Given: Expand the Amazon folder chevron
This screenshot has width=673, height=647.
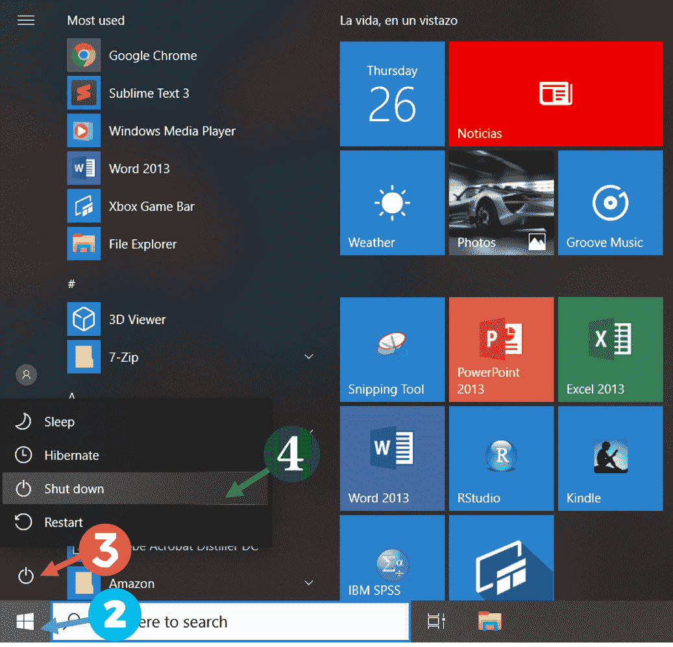Looking at the screenshot, I should (x=309, y=583).
